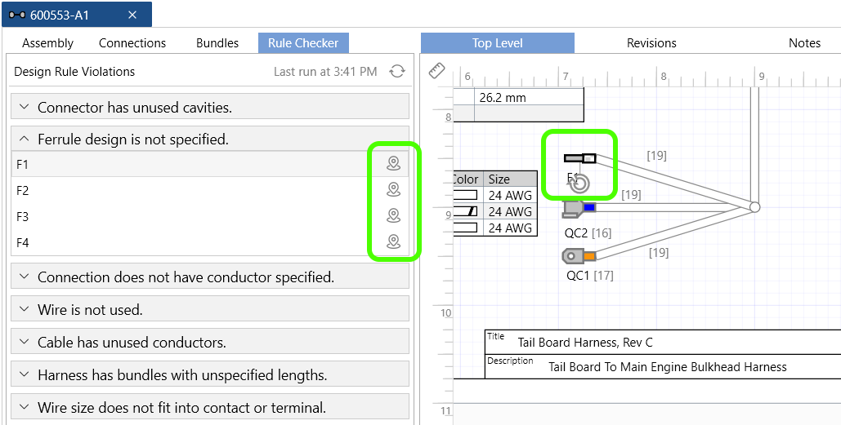Click the QC1 [17] label
This screenshot has height=425, width=841.
point(589,276)
